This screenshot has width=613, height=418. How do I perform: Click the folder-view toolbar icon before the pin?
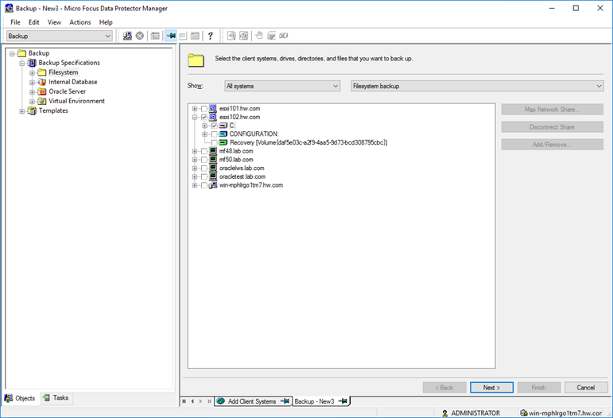click(155, 36)
